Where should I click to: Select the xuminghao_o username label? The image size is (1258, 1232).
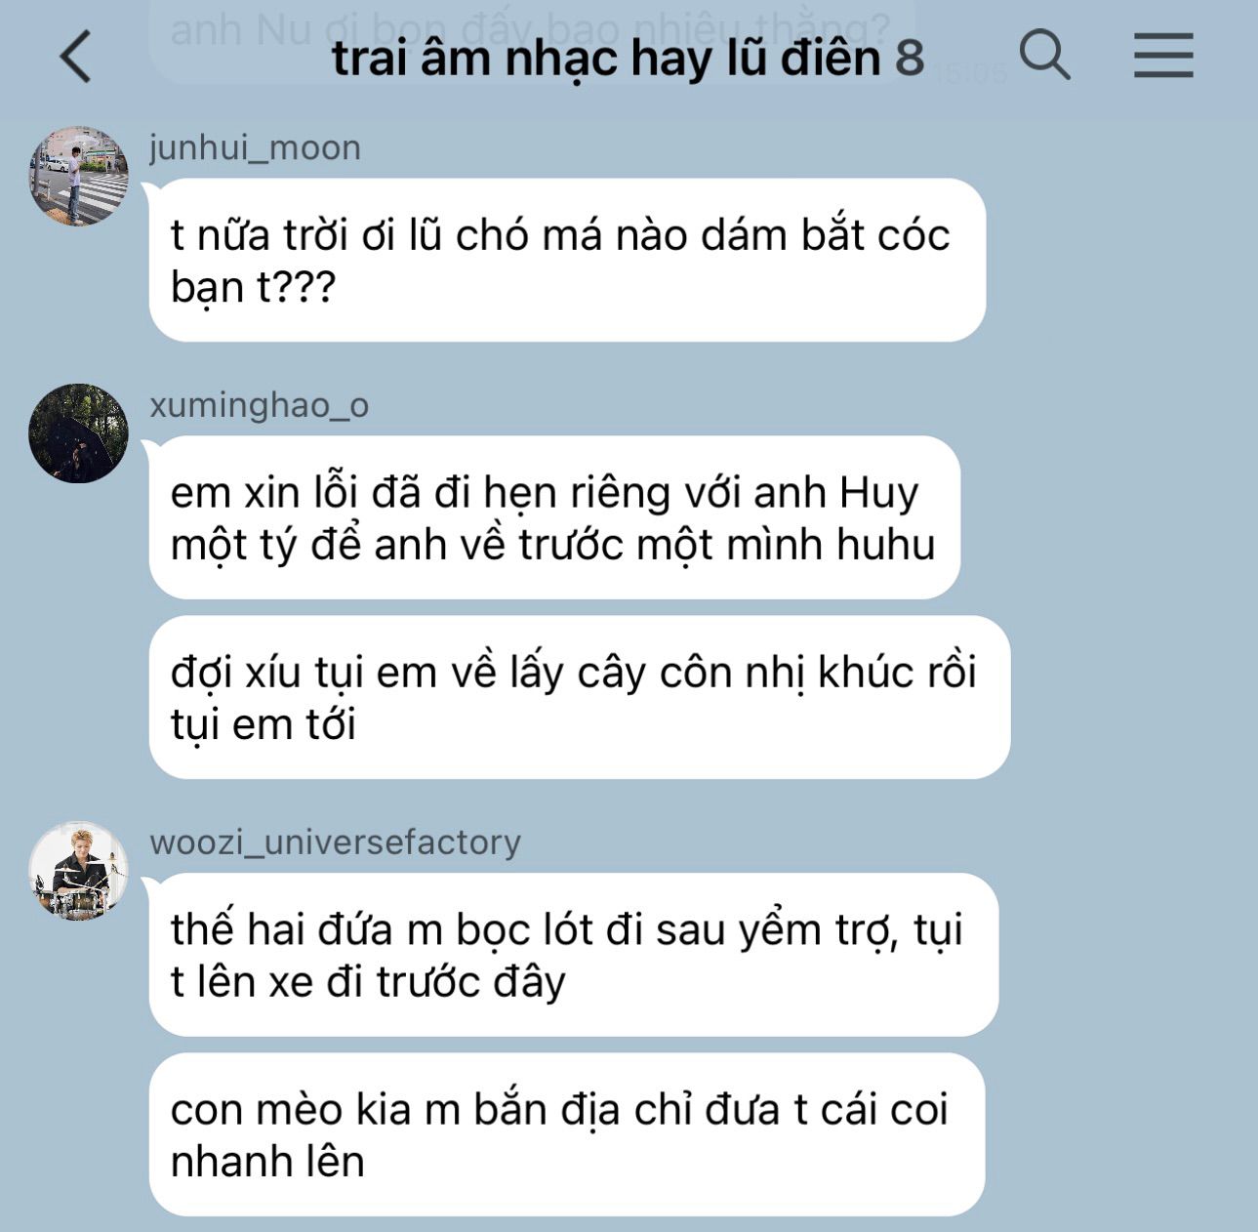tap(260, 404)
